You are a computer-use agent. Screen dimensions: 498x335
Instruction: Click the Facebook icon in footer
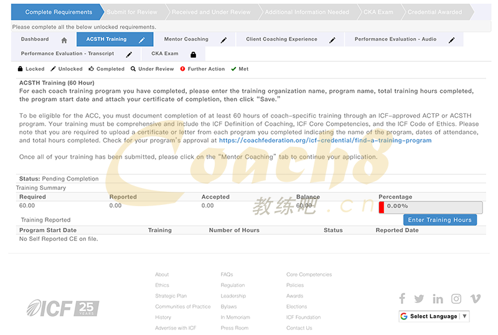point(402,299)
